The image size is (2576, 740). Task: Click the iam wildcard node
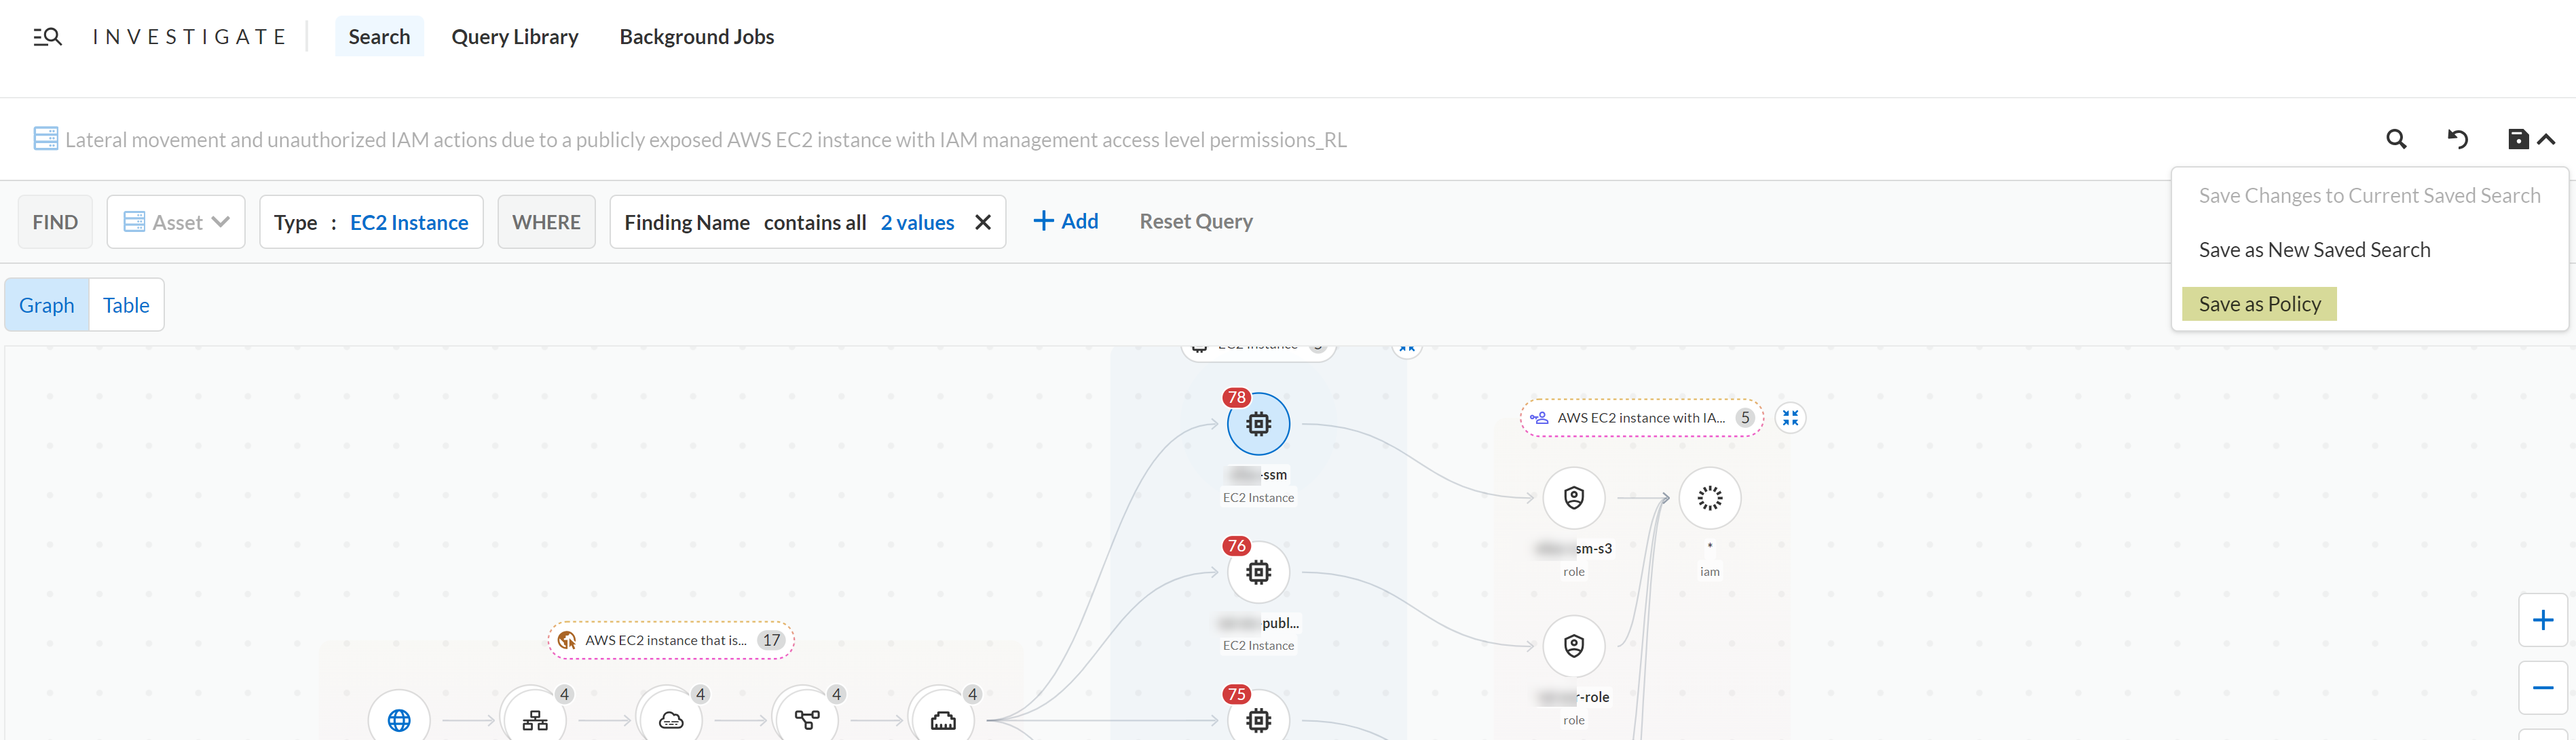pos(1710,497)
